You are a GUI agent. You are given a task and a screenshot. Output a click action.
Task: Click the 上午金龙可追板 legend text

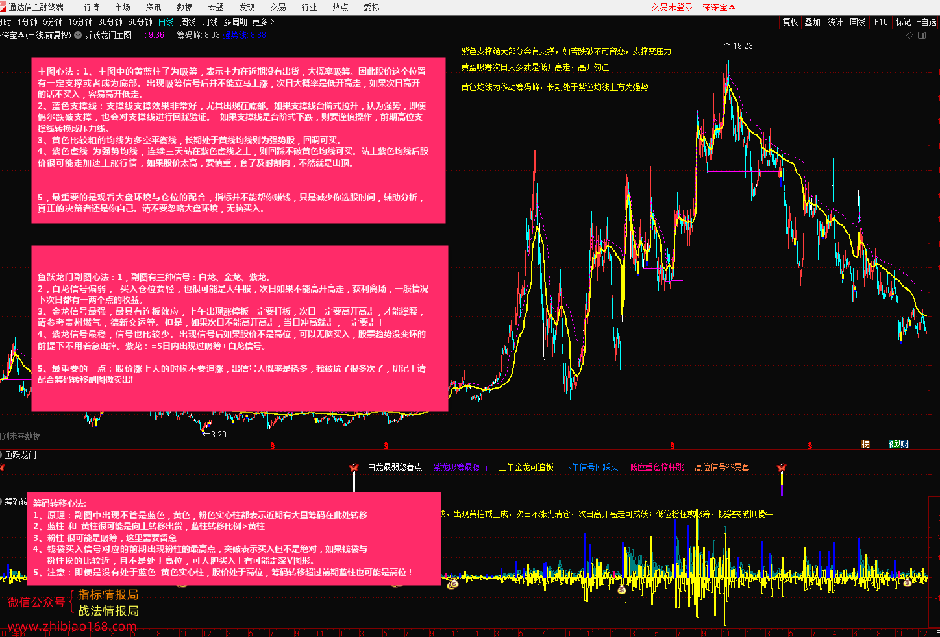click(526, 467)
